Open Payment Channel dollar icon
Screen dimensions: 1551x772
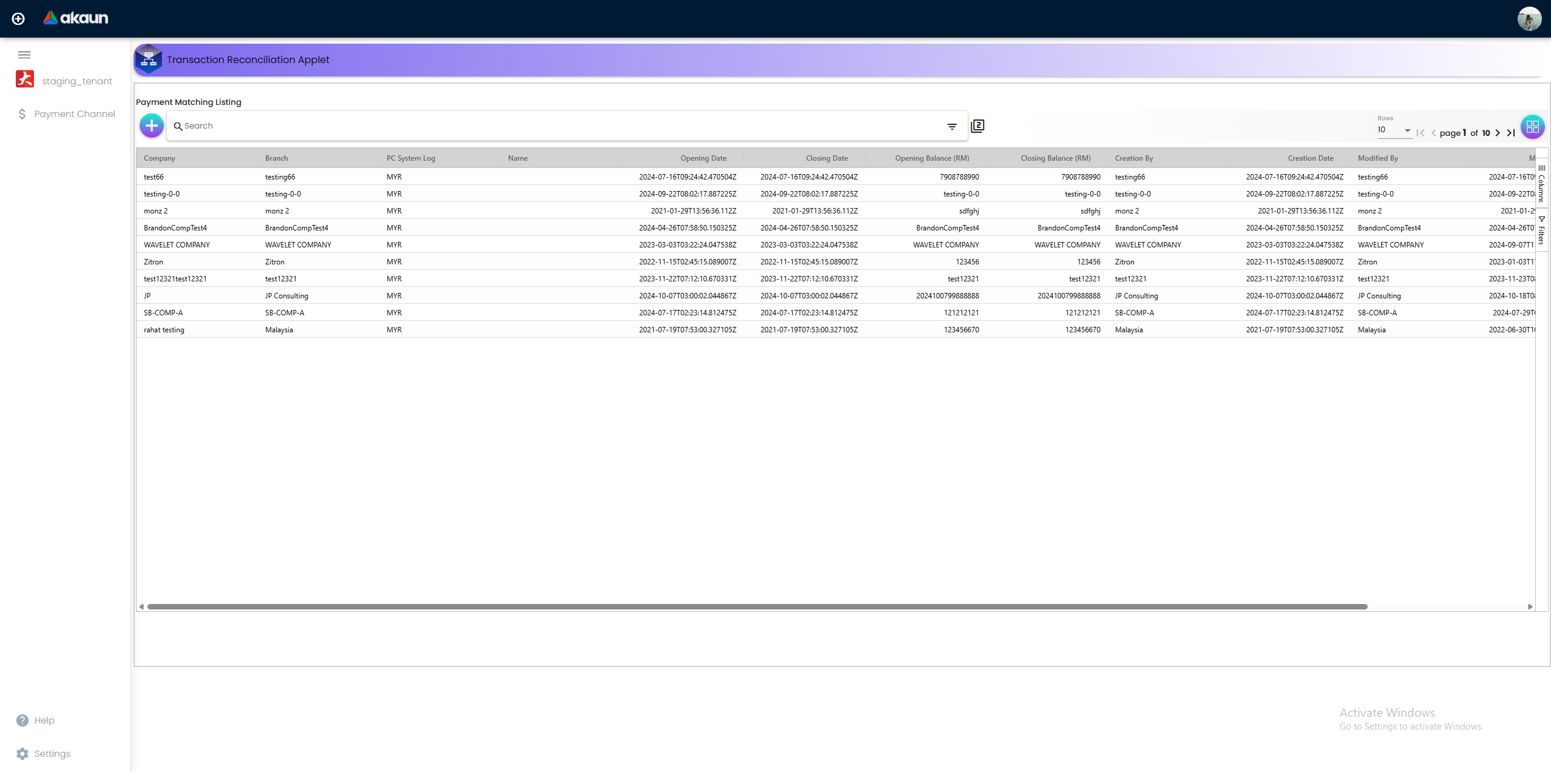click(22, 114)
